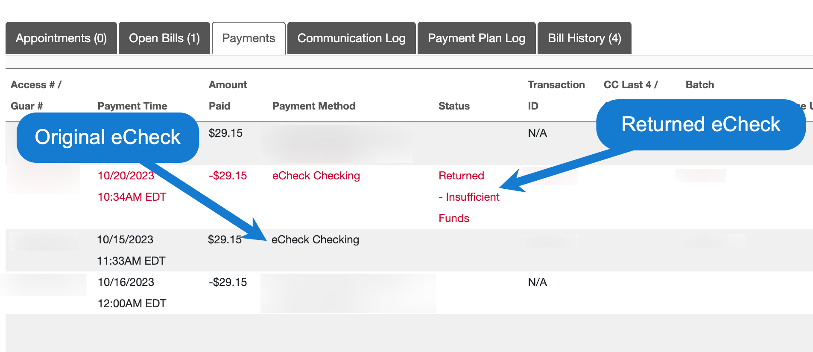The image size is (813, 352).
Task: Click the Status column header
Action: click(x=454, y=106)
